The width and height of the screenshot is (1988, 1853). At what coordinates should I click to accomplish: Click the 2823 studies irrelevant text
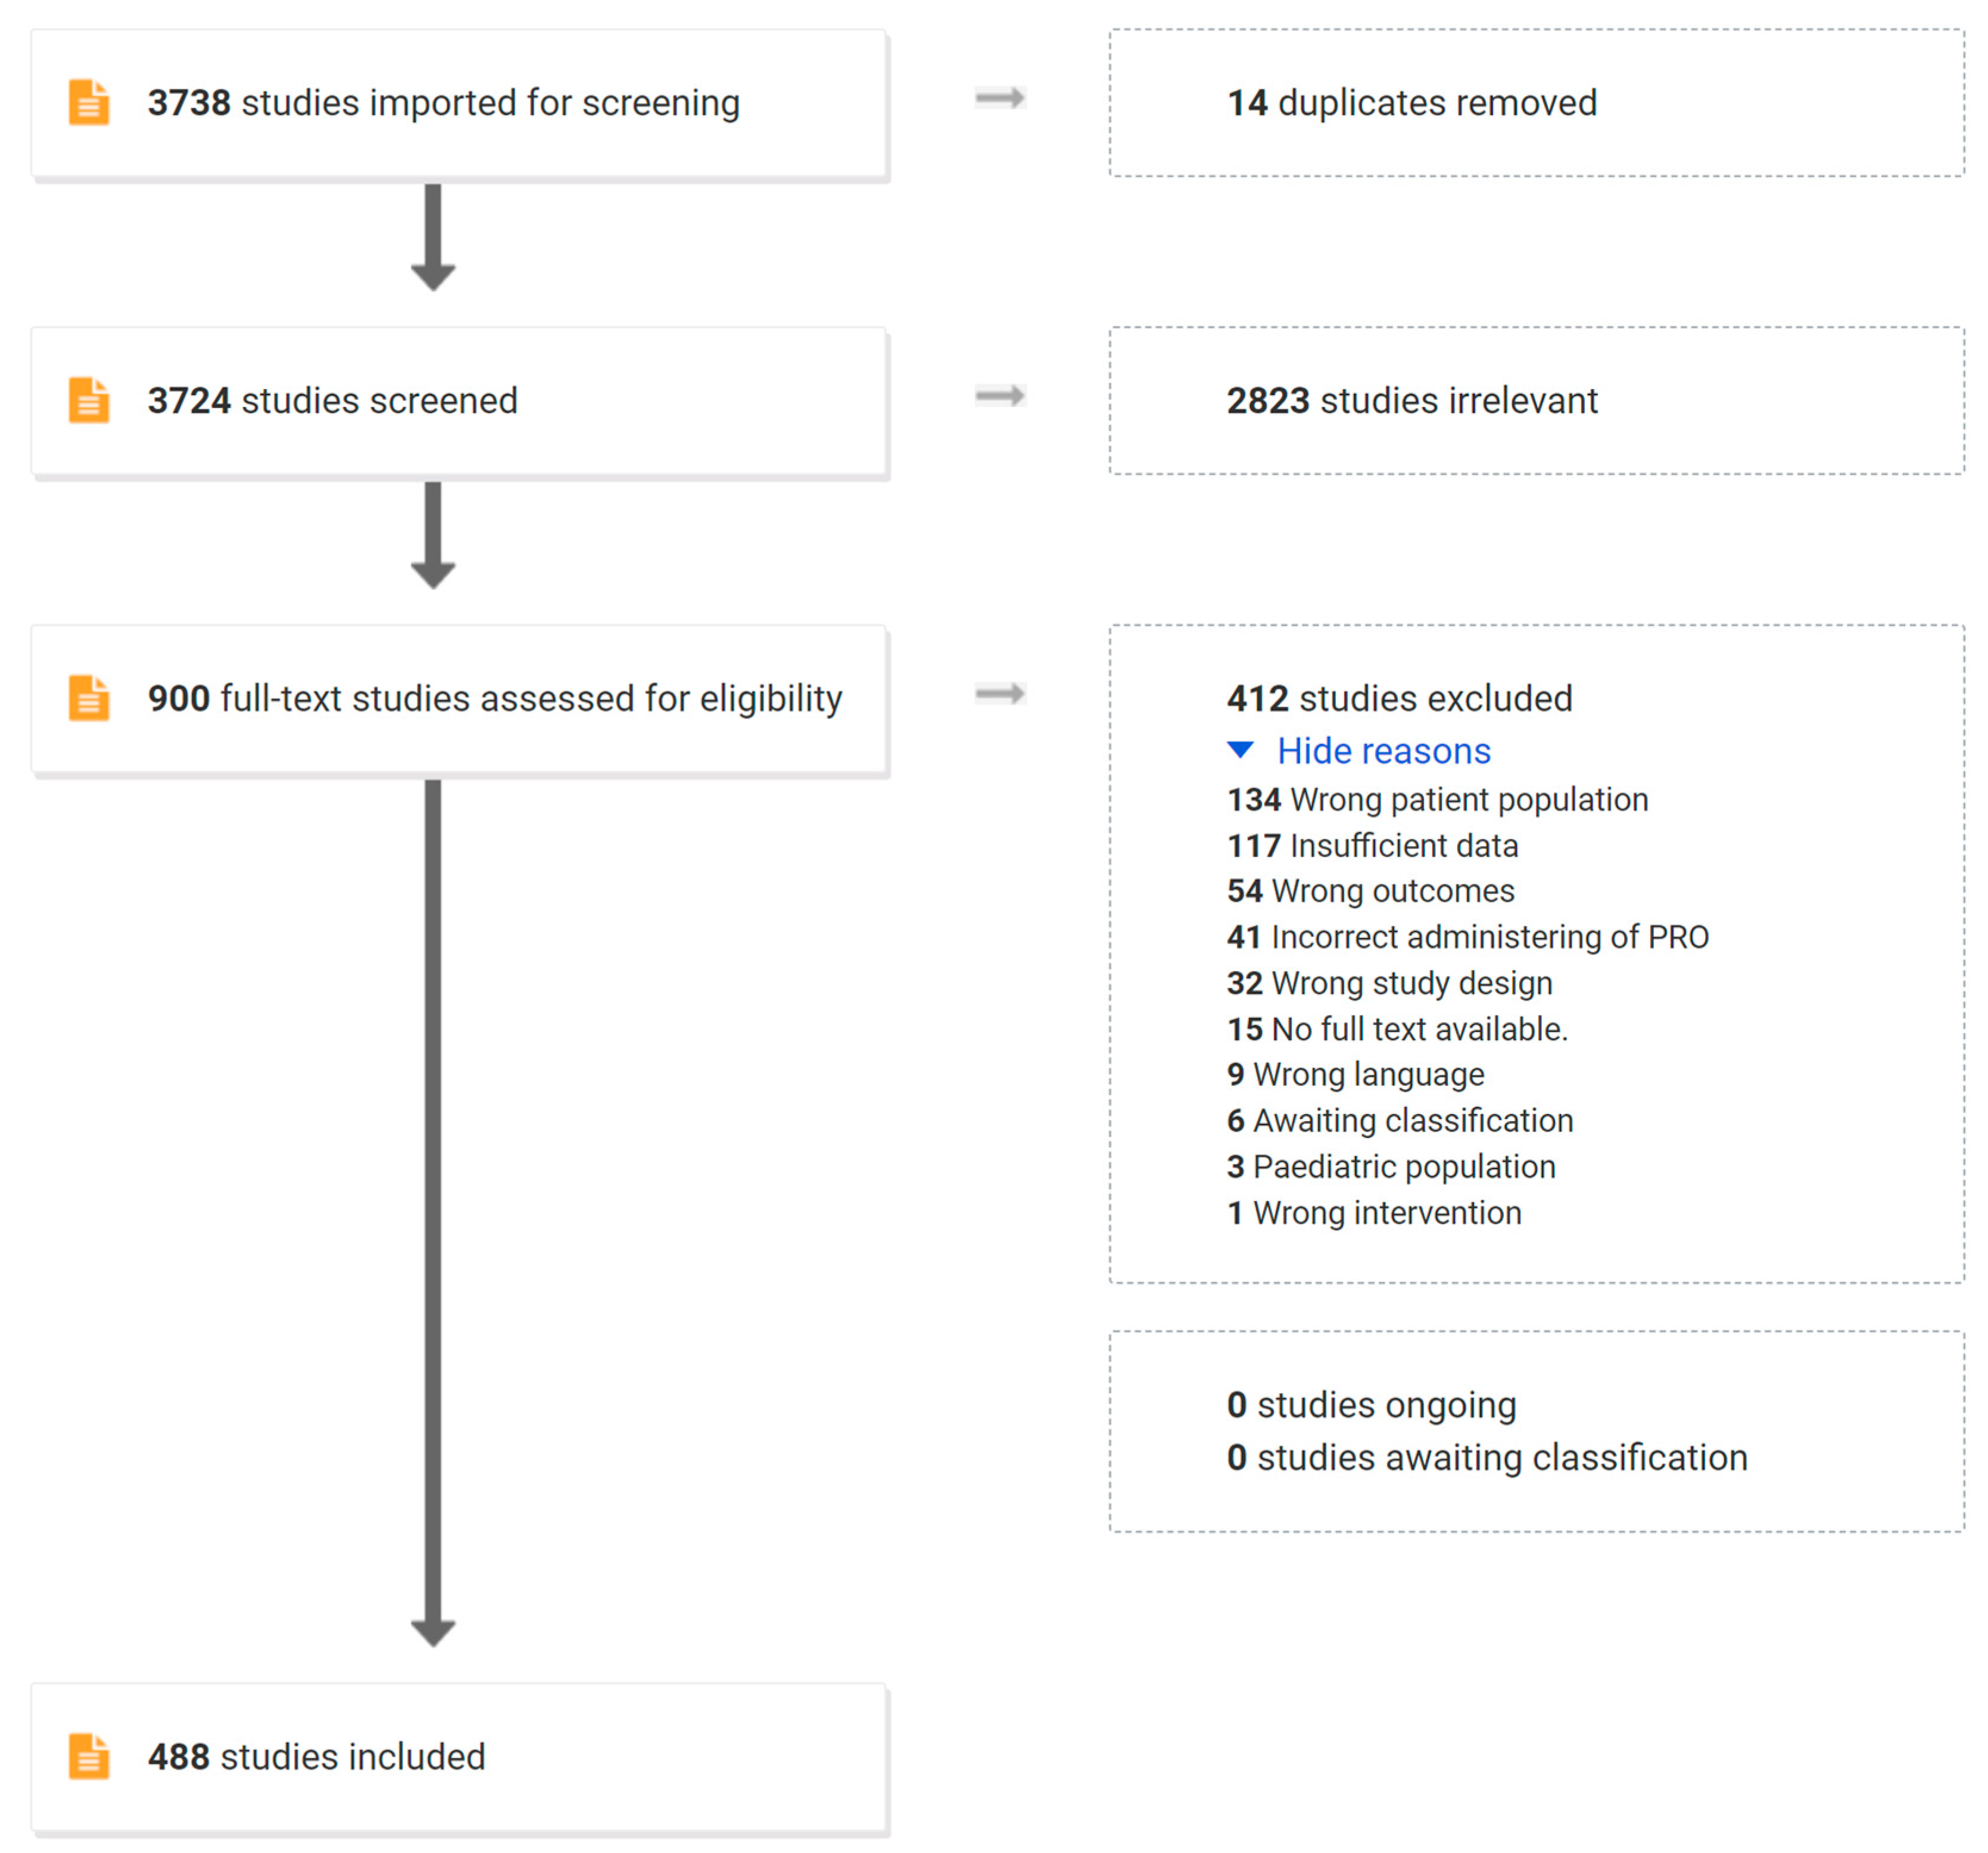[x=1411, y=400]
